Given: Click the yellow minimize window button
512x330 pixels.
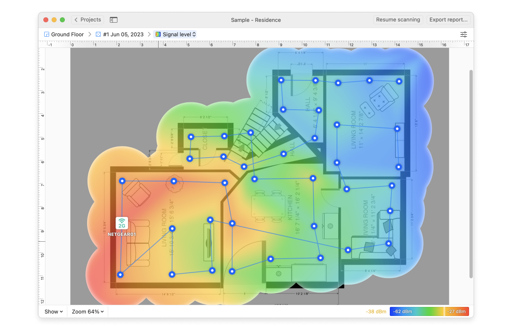Looking at the screenshot, I should tap(54, 20).
